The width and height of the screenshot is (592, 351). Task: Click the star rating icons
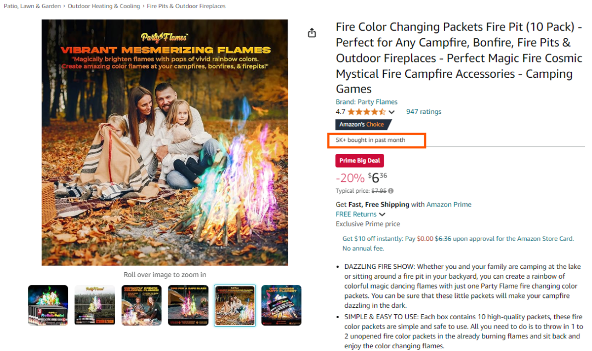(367, 112)
